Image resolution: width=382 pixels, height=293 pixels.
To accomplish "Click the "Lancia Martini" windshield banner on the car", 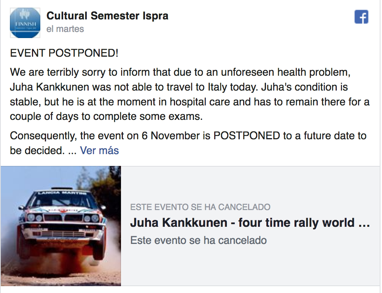I will pos(63,194).
